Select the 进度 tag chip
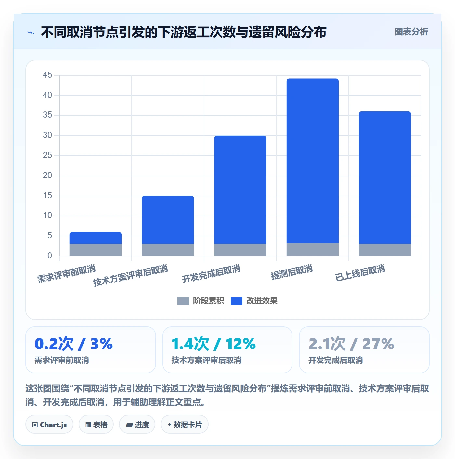The width and height of the screenshot is (455, 459). 137,425
